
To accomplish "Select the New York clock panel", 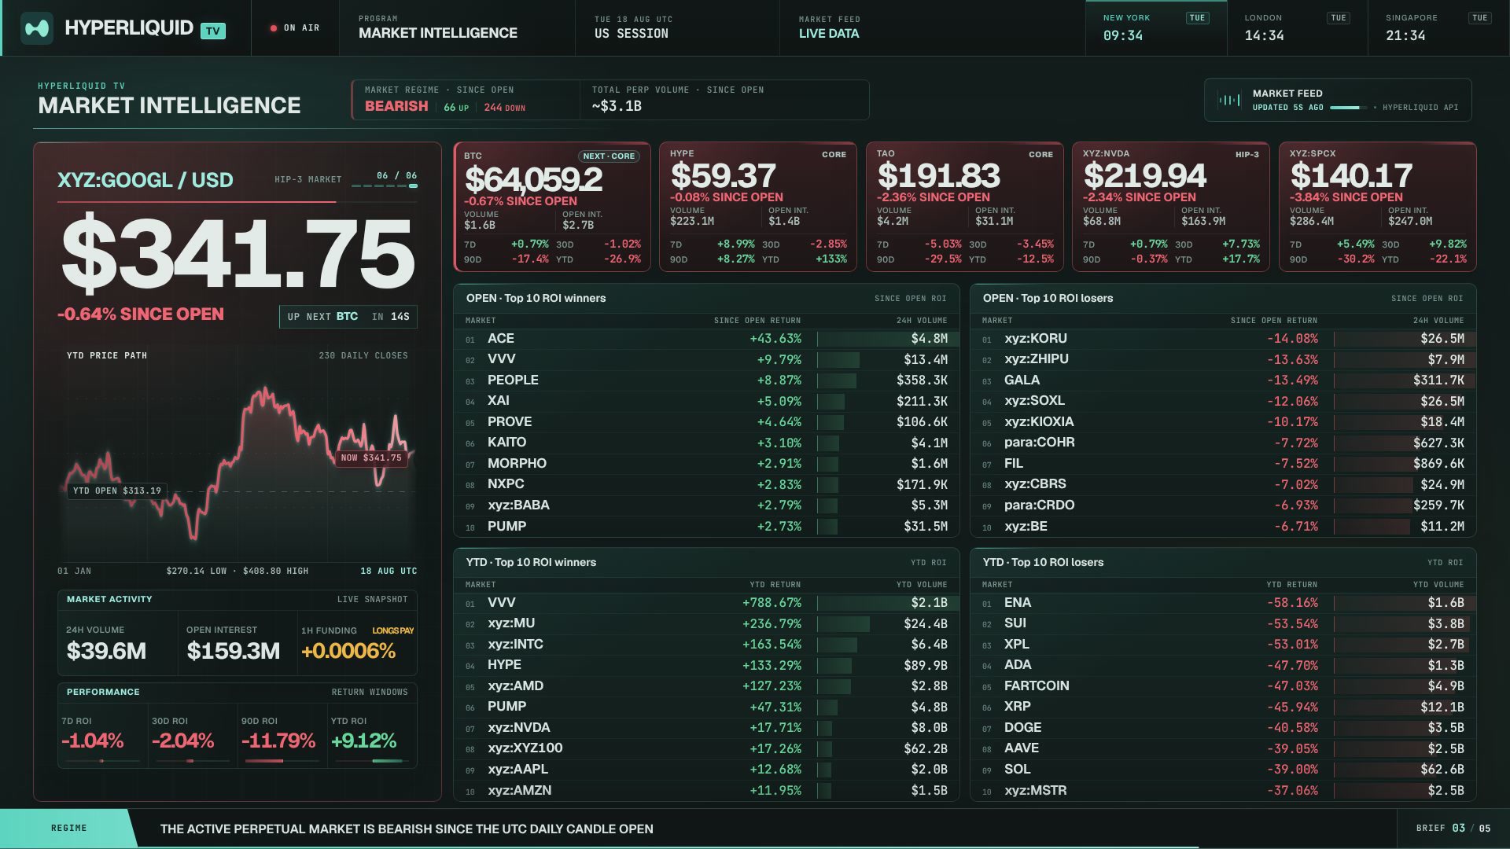I will (x=1156, y=28).
